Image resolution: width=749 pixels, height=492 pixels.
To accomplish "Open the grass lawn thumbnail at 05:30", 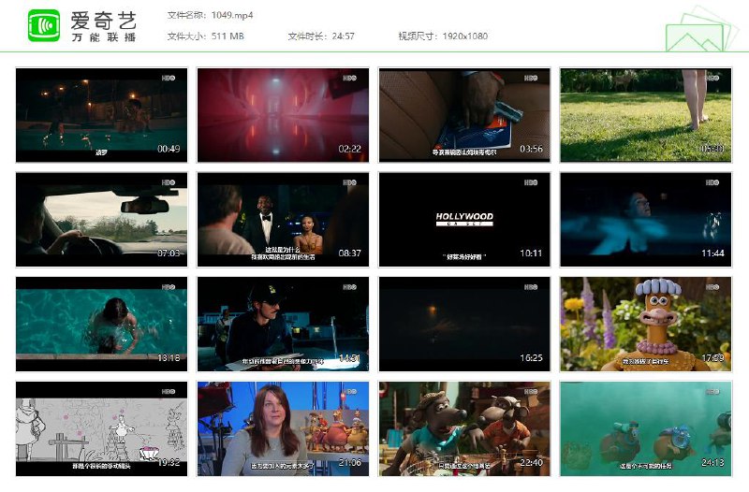I will 646,115.
